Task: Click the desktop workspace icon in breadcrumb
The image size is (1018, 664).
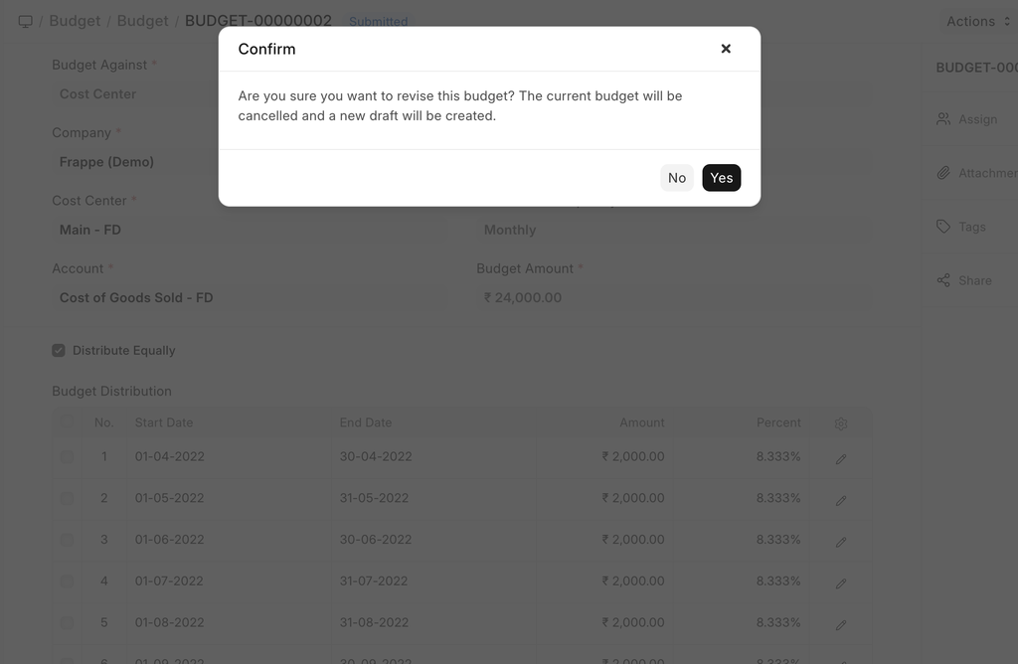Action: [x=26, y=21]
